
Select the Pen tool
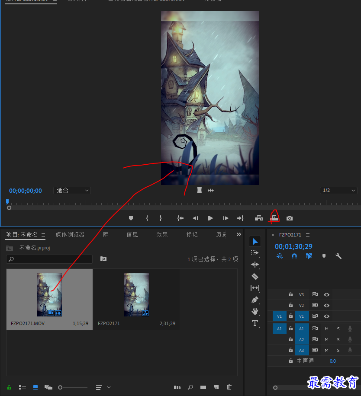click(x=255, y=300)
